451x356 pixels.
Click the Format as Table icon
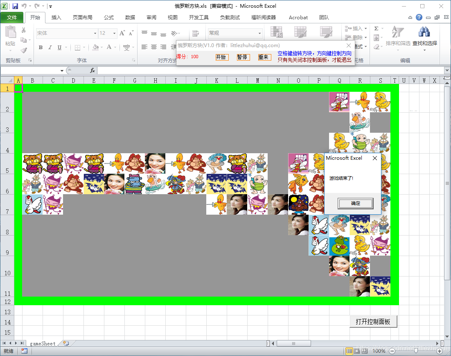coord(300,32)
